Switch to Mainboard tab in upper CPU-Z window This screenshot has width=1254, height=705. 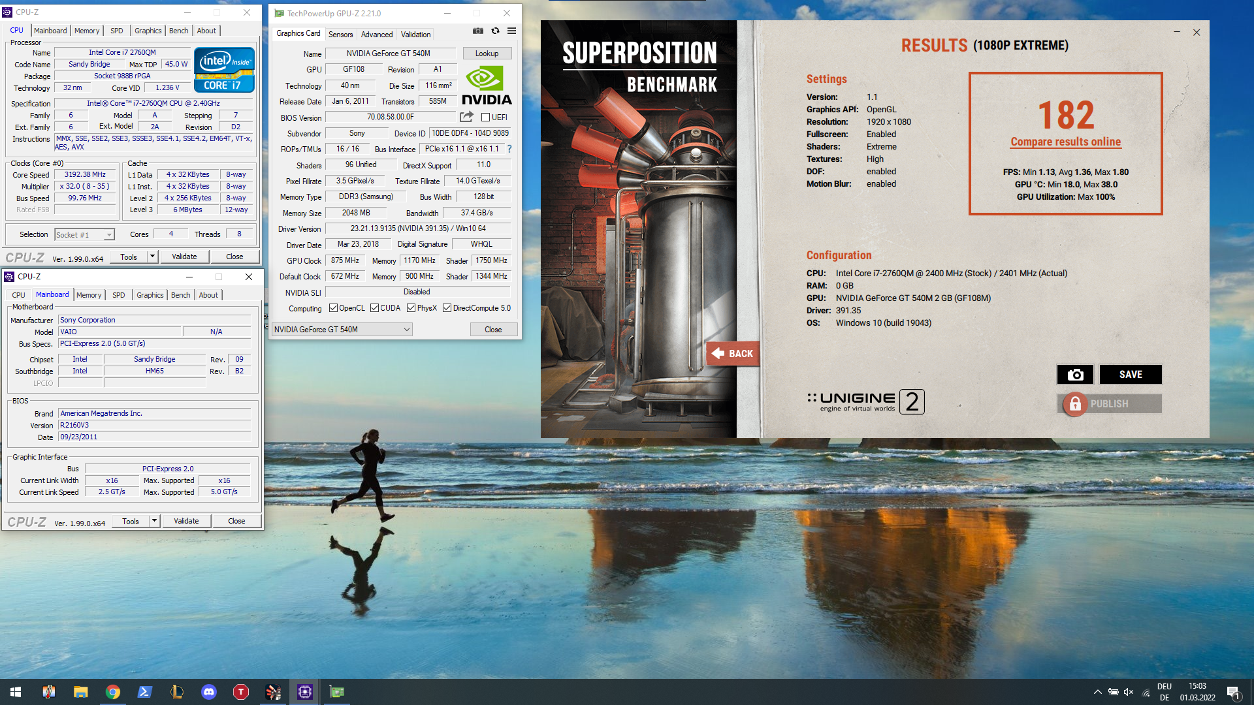50,31
